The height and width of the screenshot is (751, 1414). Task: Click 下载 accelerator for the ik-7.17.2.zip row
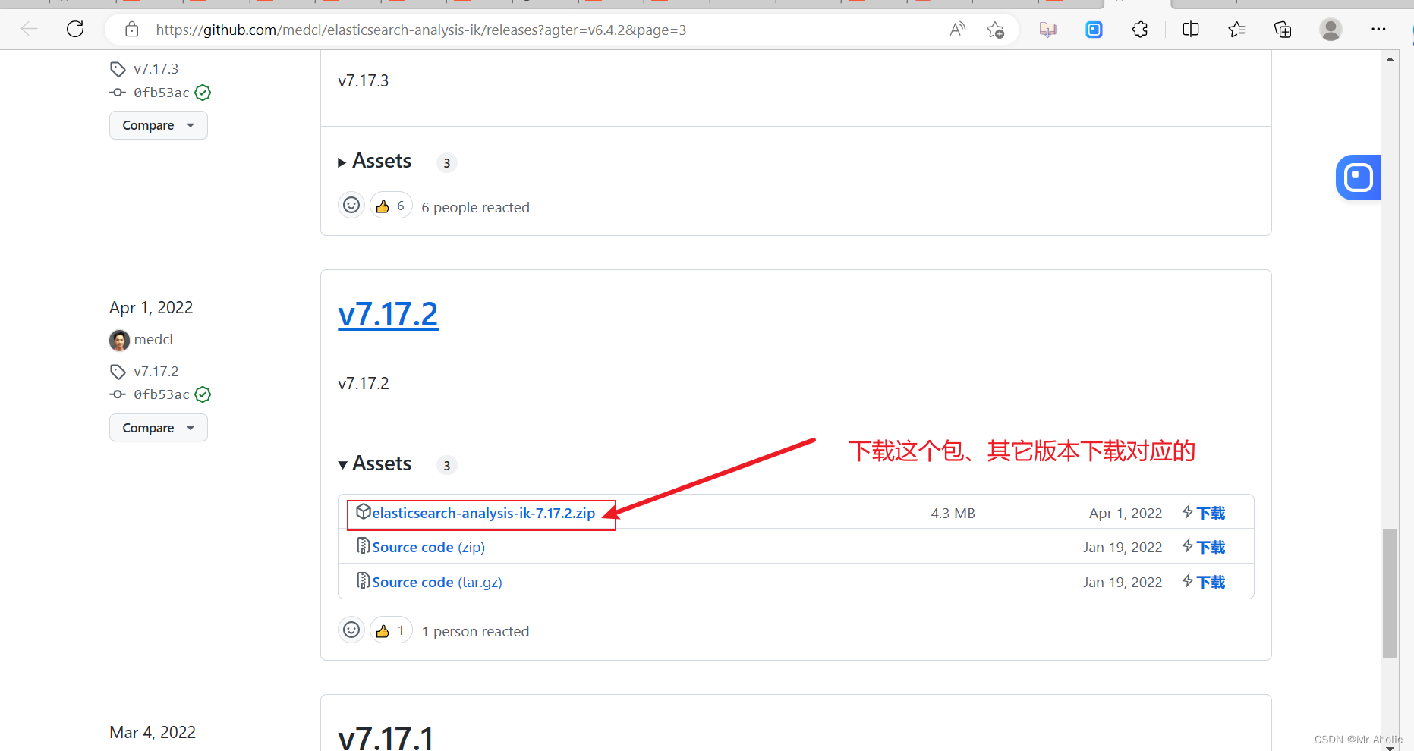tap(1204, 514)
